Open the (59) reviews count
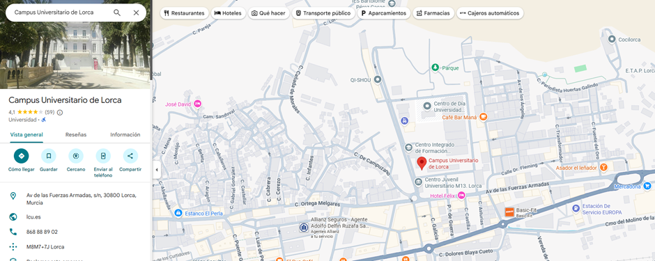This screenshot has width=655, height=261. tap(49, 112)
